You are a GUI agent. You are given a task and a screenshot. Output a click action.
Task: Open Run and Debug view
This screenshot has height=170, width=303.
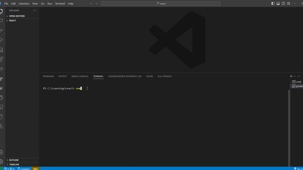[1, 40]
